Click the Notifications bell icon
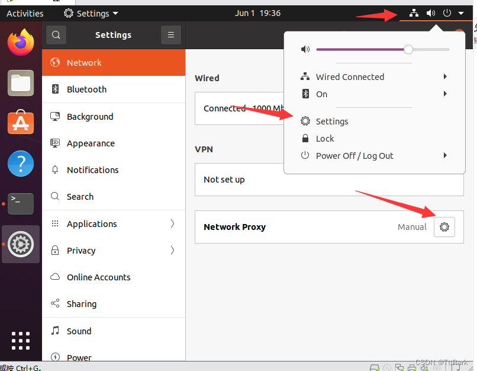The width and height of the screenshot is (477, 371). click(55, 169)
